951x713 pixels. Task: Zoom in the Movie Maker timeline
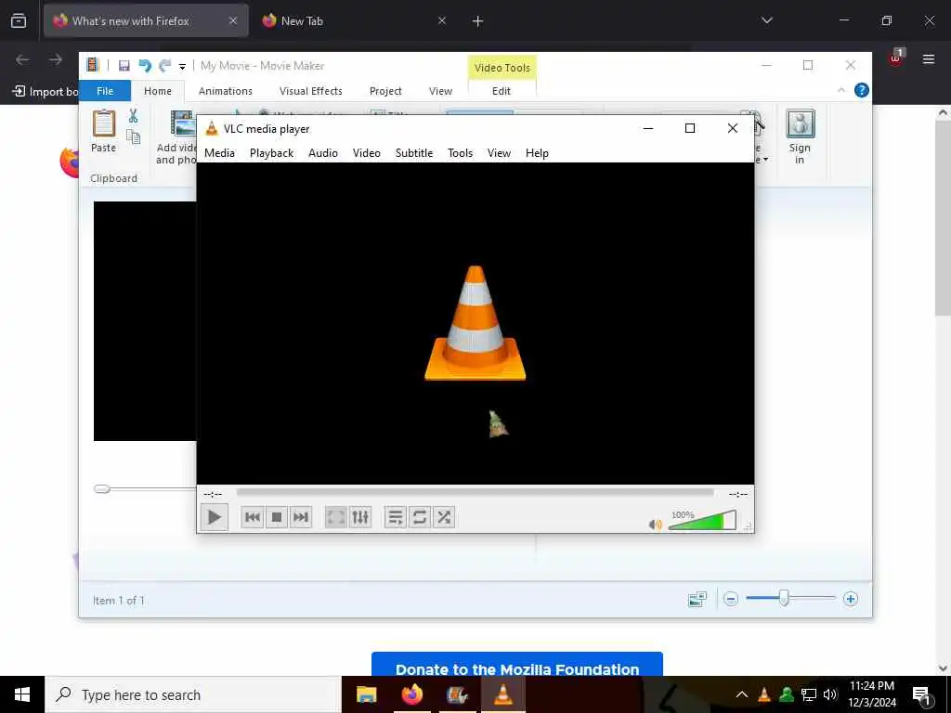(x=851, y=599)
